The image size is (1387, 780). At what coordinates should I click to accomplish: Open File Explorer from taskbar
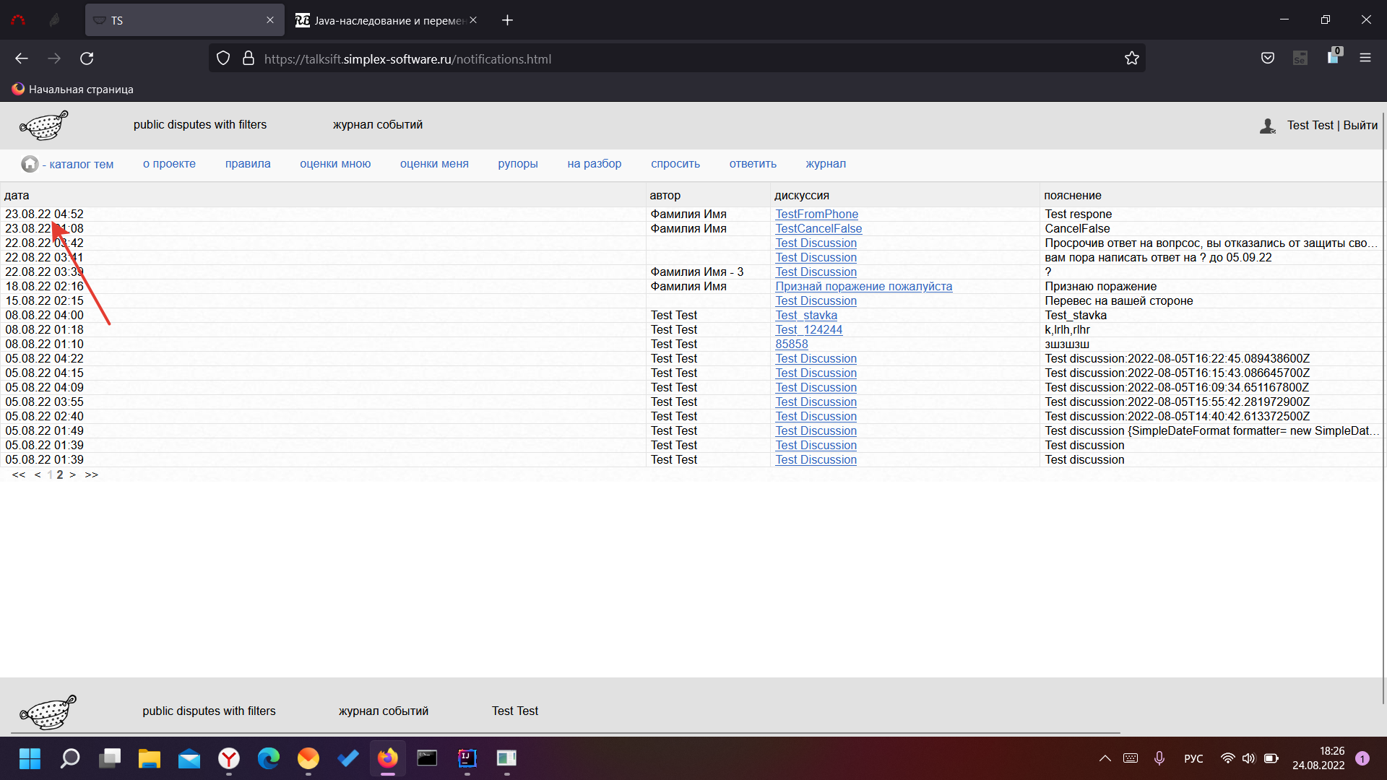click(150, 758)
